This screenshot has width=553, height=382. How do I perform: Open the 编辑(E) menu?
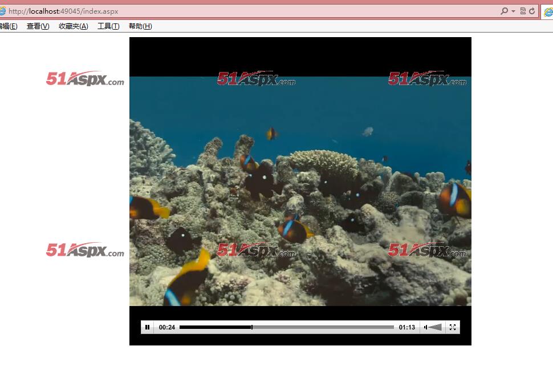coord(9,26)
